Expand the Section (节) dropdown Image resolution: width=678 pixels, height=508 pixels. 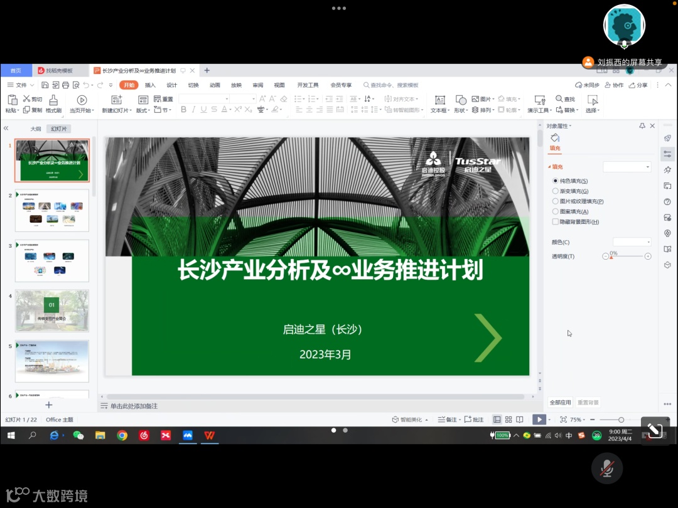(163, 110)
